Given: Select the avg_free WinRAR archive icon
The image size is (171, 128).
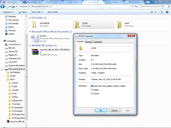Looking at the screenshot, I should [35, 52].
